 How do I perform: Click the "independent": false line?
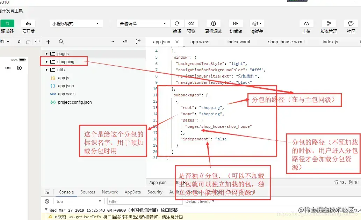point(203,139)
